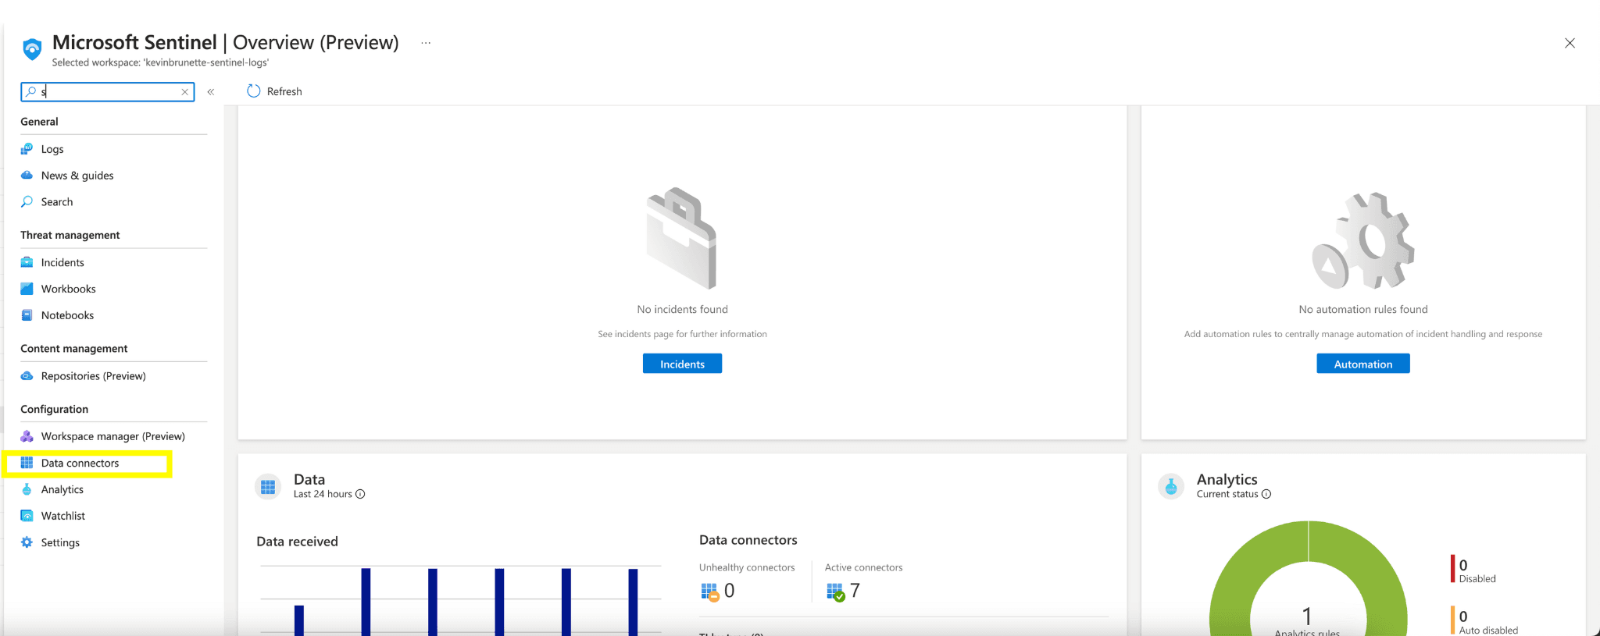
Task: Click the blue Automation button
Action: [x=1362, y=364]
